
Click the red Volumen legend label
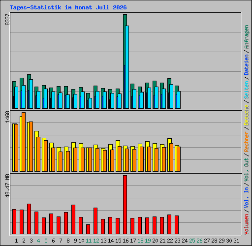[x=247, y=224]
